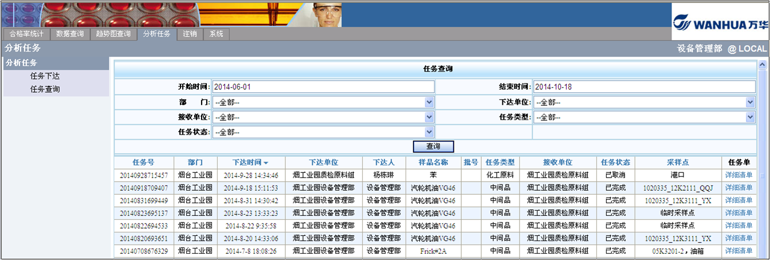The width and height of the screenshot is (770, 260).
Task: Select 任务查询 in the sidebar
Action: [x=45, y=89]
